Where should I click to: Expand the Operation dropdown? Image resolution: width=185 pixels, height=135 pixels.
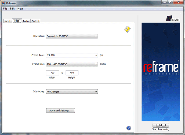(x=72, y=36)
